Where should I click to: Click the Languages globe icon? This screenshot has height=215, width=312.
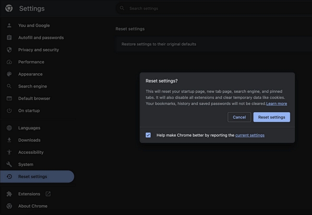(x=9, y=128)
